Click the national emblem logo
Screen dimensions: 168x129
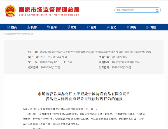10,11
